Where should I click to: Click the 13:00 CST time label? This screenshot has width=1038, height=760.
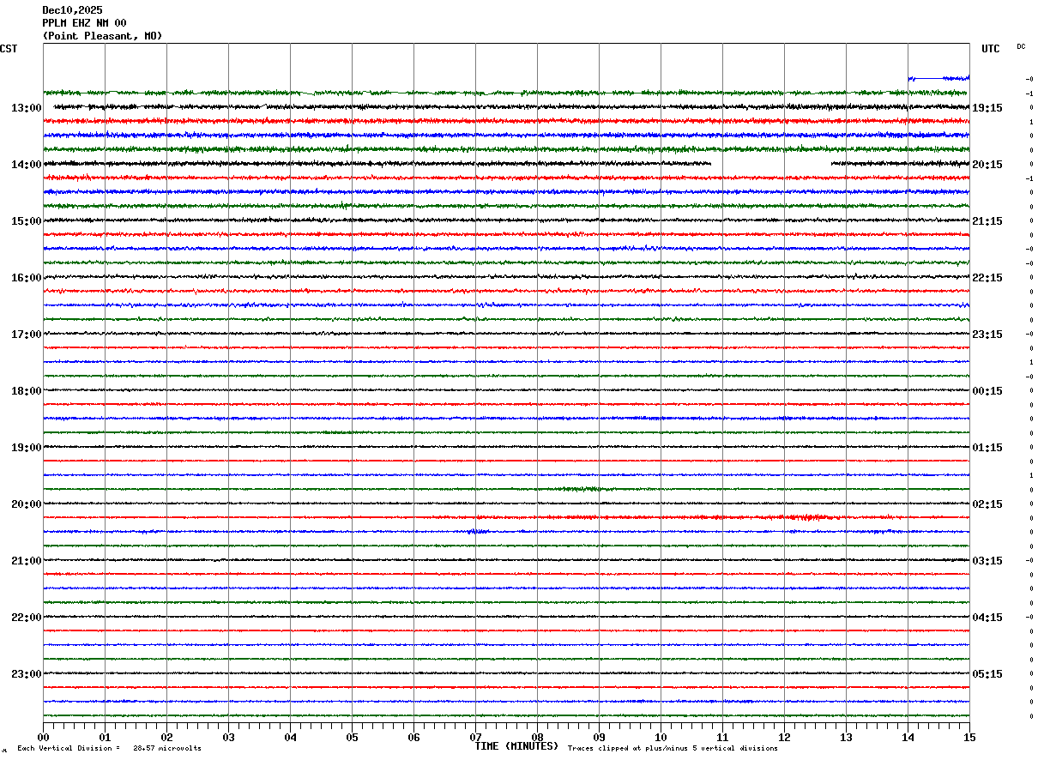point(26,108)
